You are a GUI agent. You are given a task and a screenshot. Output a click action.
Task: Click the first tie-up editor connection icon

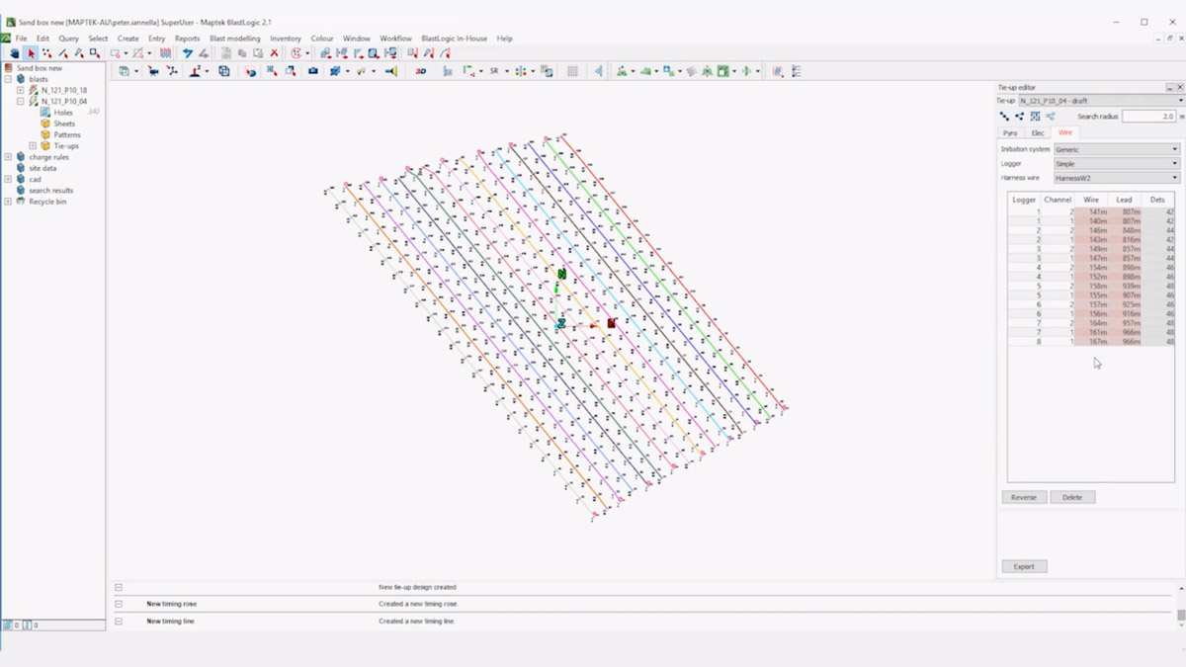coord(1005,117)
